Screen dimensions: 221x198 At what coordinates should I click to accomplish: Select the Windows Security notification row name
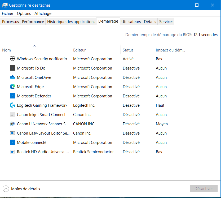click(x=43, y=59)
